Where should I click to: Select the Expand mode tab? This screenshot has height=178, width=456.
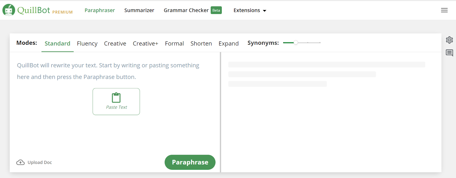click(x=229, y=44)
